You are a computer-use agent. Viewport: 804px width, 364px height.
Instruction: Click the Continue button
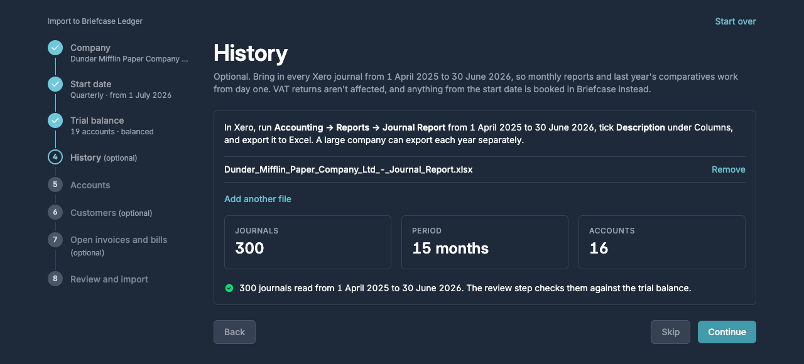[x=727, y=332]
